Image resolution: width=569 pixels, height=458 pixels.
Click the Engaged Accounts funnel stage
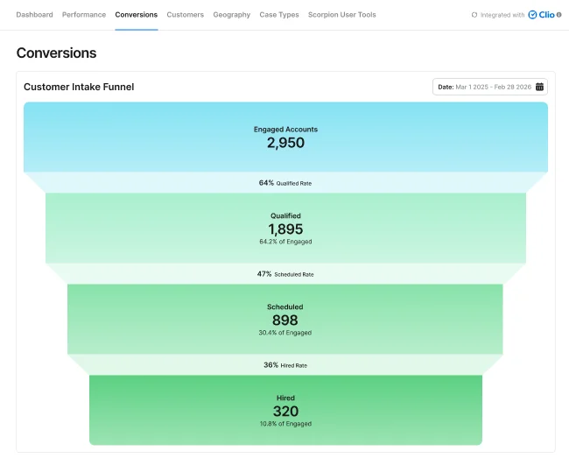pos(285,137)
